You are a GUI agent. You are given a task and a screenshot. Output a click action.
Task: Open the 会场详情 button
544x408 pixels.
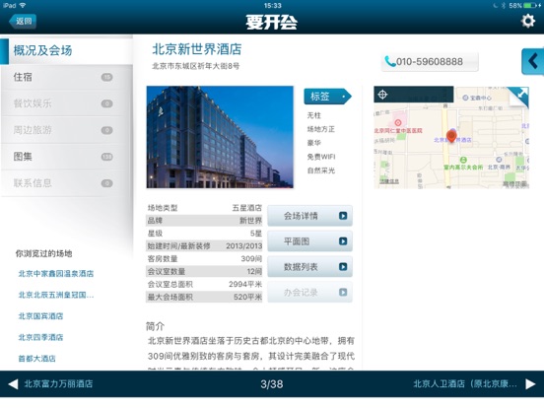(x=309, y=216)
